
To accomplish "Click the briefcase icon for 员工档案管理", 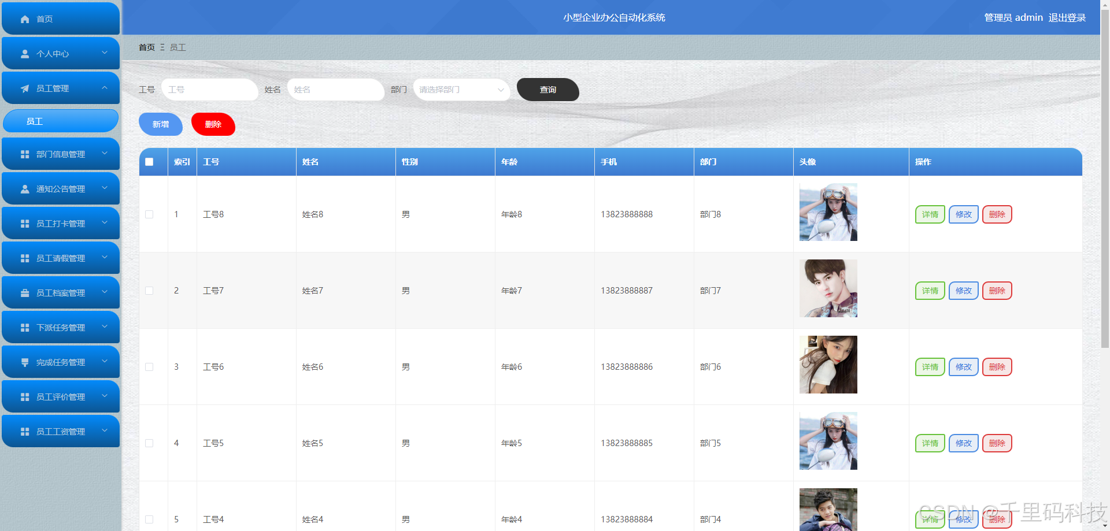I will tap(25, 293).
